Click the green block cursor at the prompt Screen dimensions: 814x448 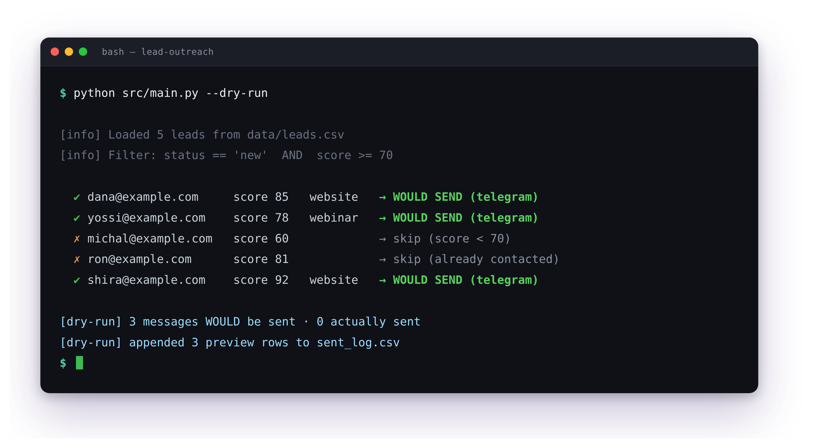pyautogui.click(x=79, y=363)
